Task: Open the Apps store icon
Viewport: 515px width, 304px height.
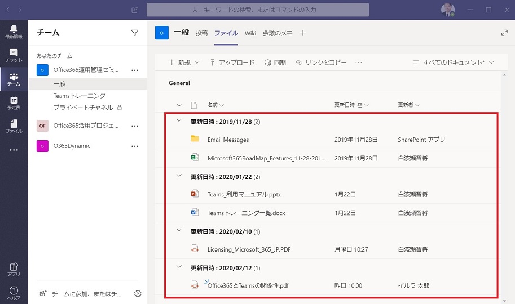Action: click(x=14, y=270)
